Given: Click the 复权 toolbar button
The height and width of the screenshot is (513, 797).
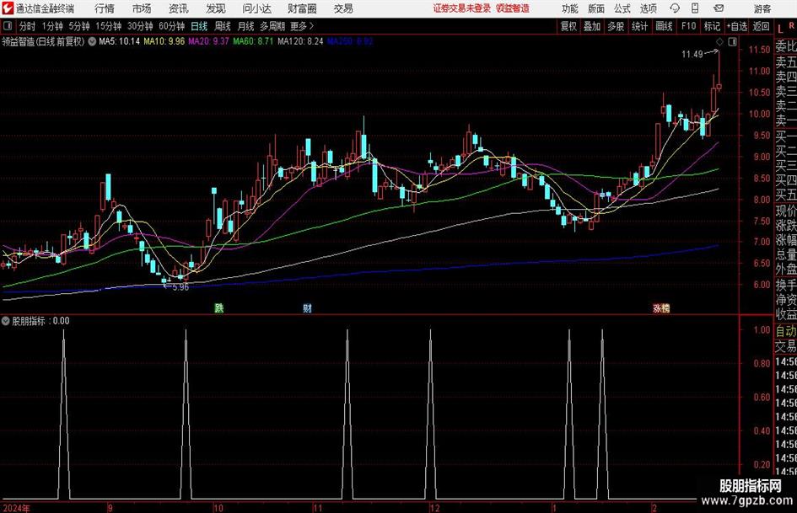Looking at the screenshot, I should [568, 26].
